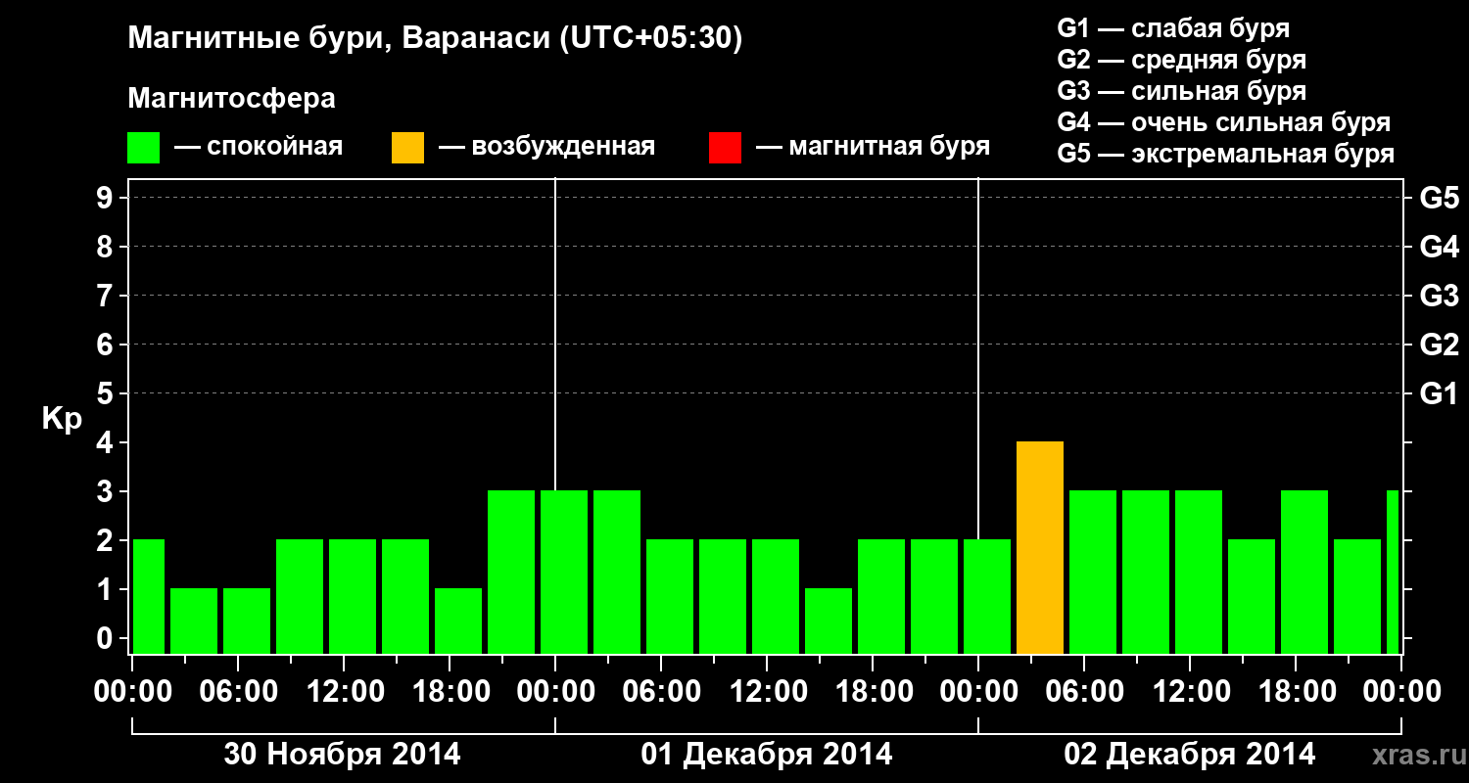The width and height of the screenshot is (1469, 783).
Task: Click the '01 Декабря 2014' date label
Action: tap(767, 755)
